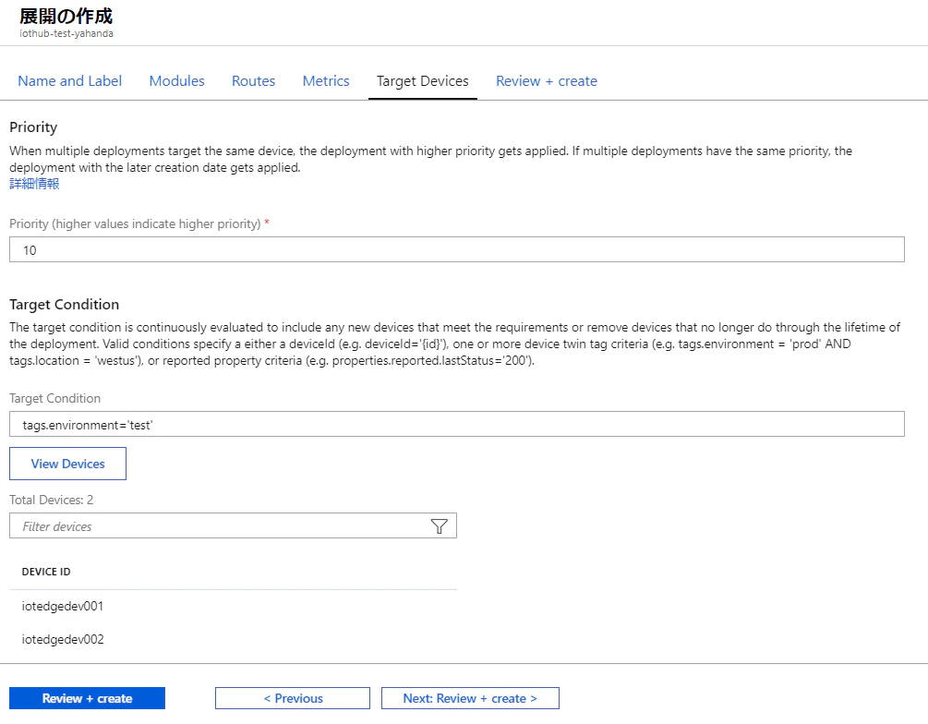Viewport: 928px width, 724px height.
Task: Open the Review + create tab
Action: click(x=547, y=81)
